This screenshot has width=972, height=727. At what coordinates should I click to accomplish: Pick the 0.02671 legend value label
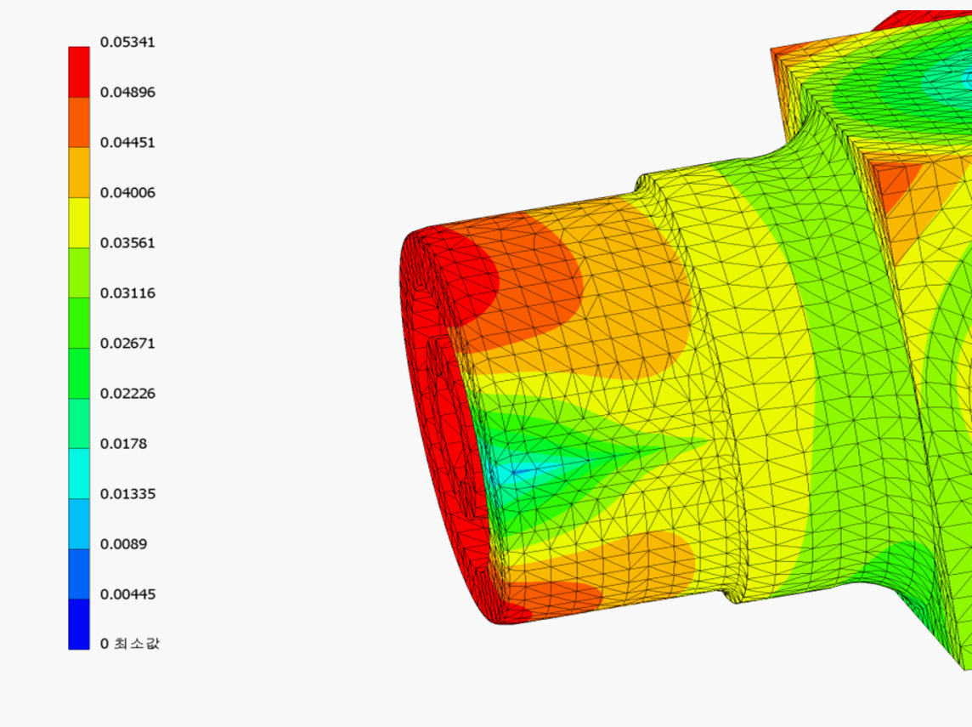127,343
